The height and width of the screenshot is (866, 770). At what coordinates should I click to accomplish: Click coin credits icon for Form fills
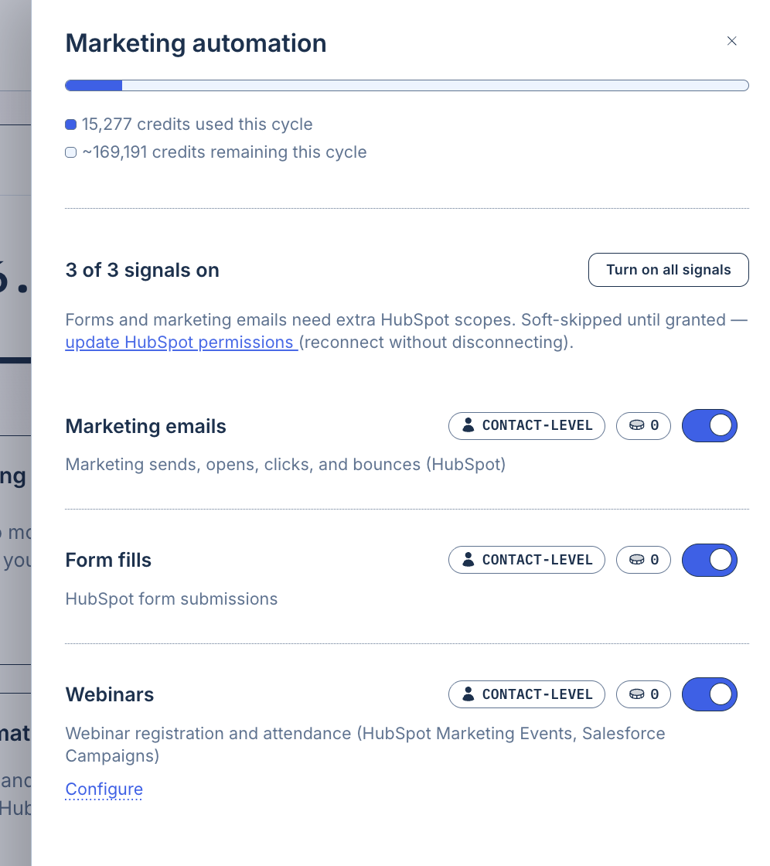[x=636, y=560]
